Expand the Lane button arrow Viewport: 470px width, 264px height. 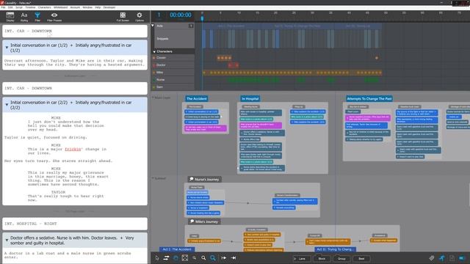295,259
